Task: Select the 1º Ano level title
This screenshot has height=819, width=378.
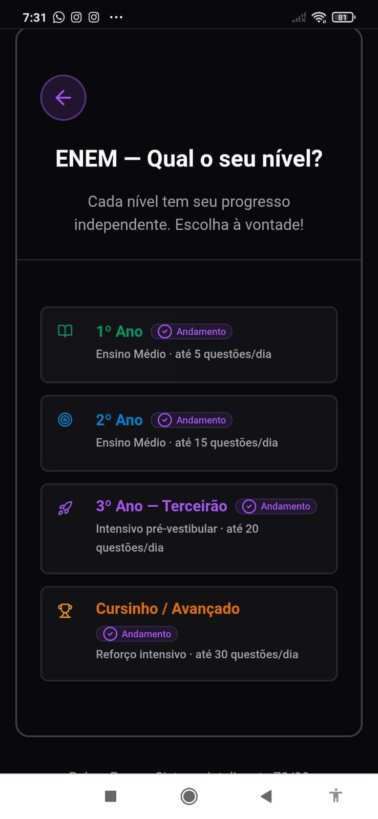Action: [x=119, y=331]
